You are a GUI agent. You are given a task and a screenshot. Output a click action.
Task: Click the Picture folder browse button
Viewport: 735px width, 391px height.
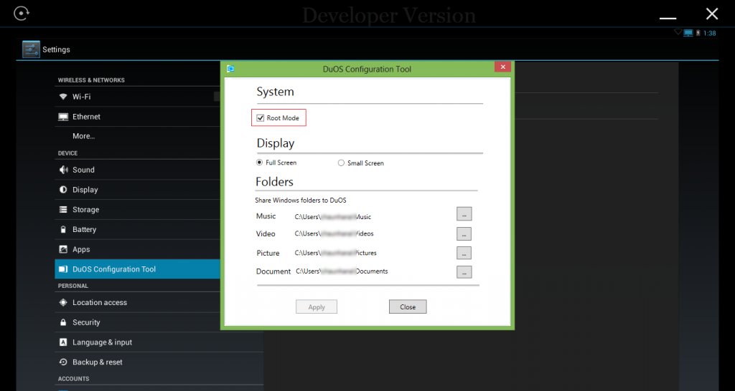coord(464,253)
